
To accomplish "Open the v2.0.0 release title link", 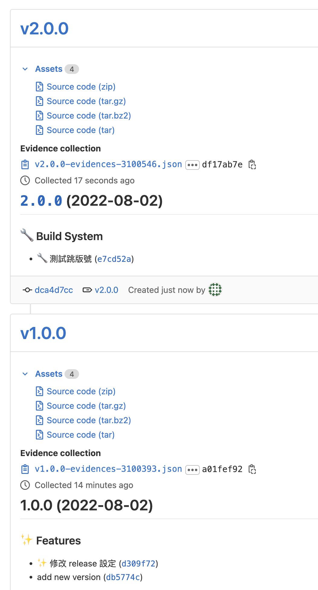I will coord(44,28).
